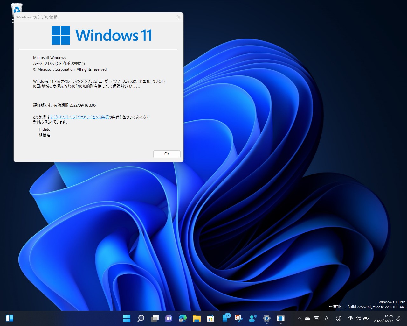
Task: Open File Explorer
Action: click(197, 318)
